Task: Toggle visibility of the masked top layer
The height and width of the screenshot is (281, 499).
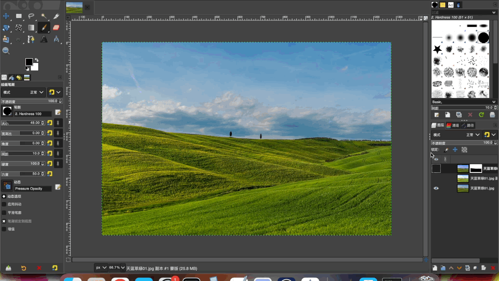Action: [x=436, y=168]
